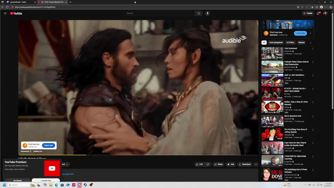
Task: Open options for 'I Got Scammed' video
Action: click(313, 49)
